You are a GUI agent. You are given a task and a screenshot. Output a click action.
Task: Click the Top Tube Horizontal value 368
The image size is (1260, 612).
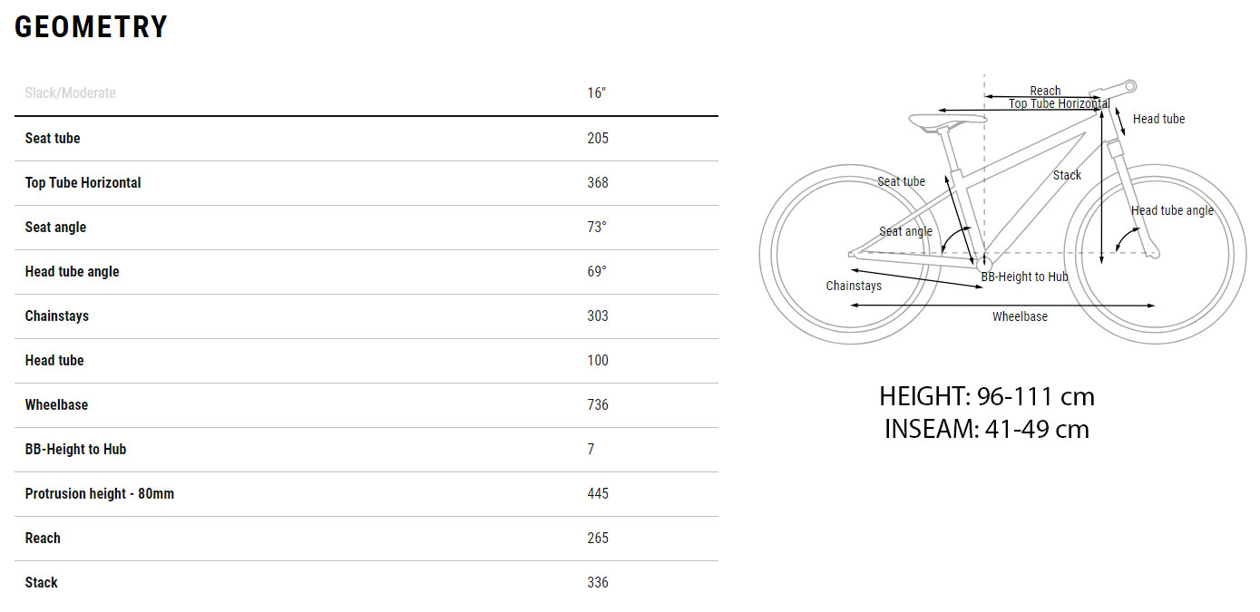598,182
